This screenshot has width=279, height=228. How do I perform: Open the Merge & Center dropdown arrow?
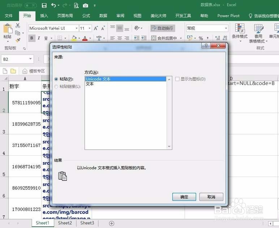181,38
